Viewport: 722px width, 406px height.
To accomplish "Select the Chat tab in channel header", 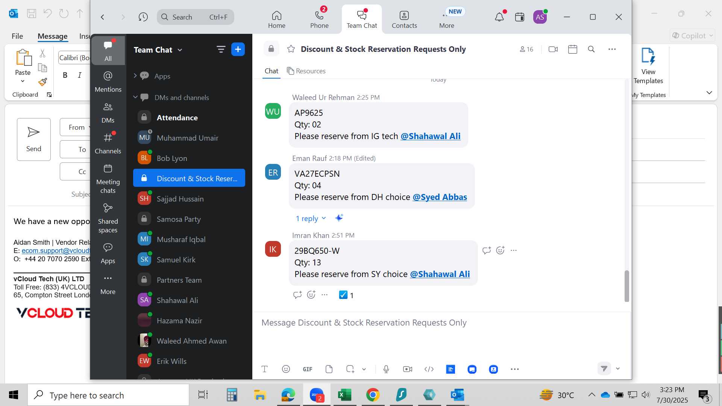I will [271, 71].
